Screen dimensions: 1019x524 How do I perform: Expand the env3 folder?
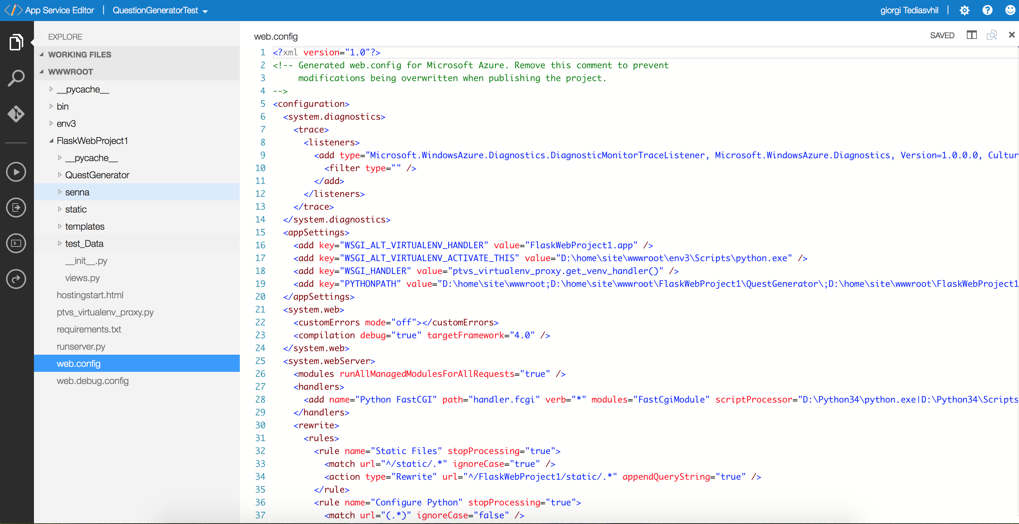[x=51, y=123]
